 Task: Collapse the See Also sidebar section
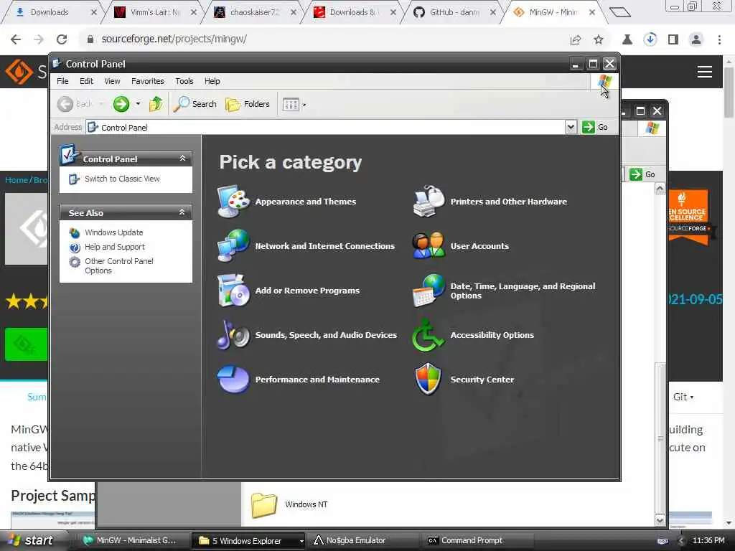(182, 212)
